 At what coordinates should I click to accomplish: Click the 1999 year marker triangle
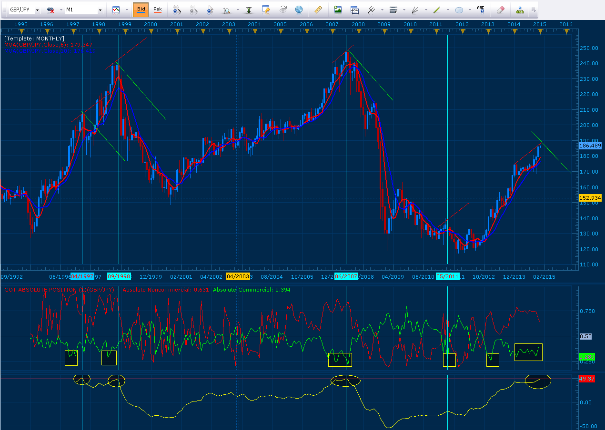point(125,31)
